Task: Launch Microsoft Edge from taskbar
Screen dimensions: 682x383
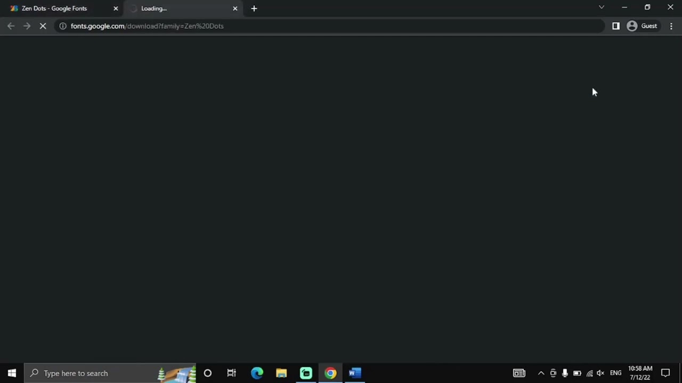Action: click(257, 373)
